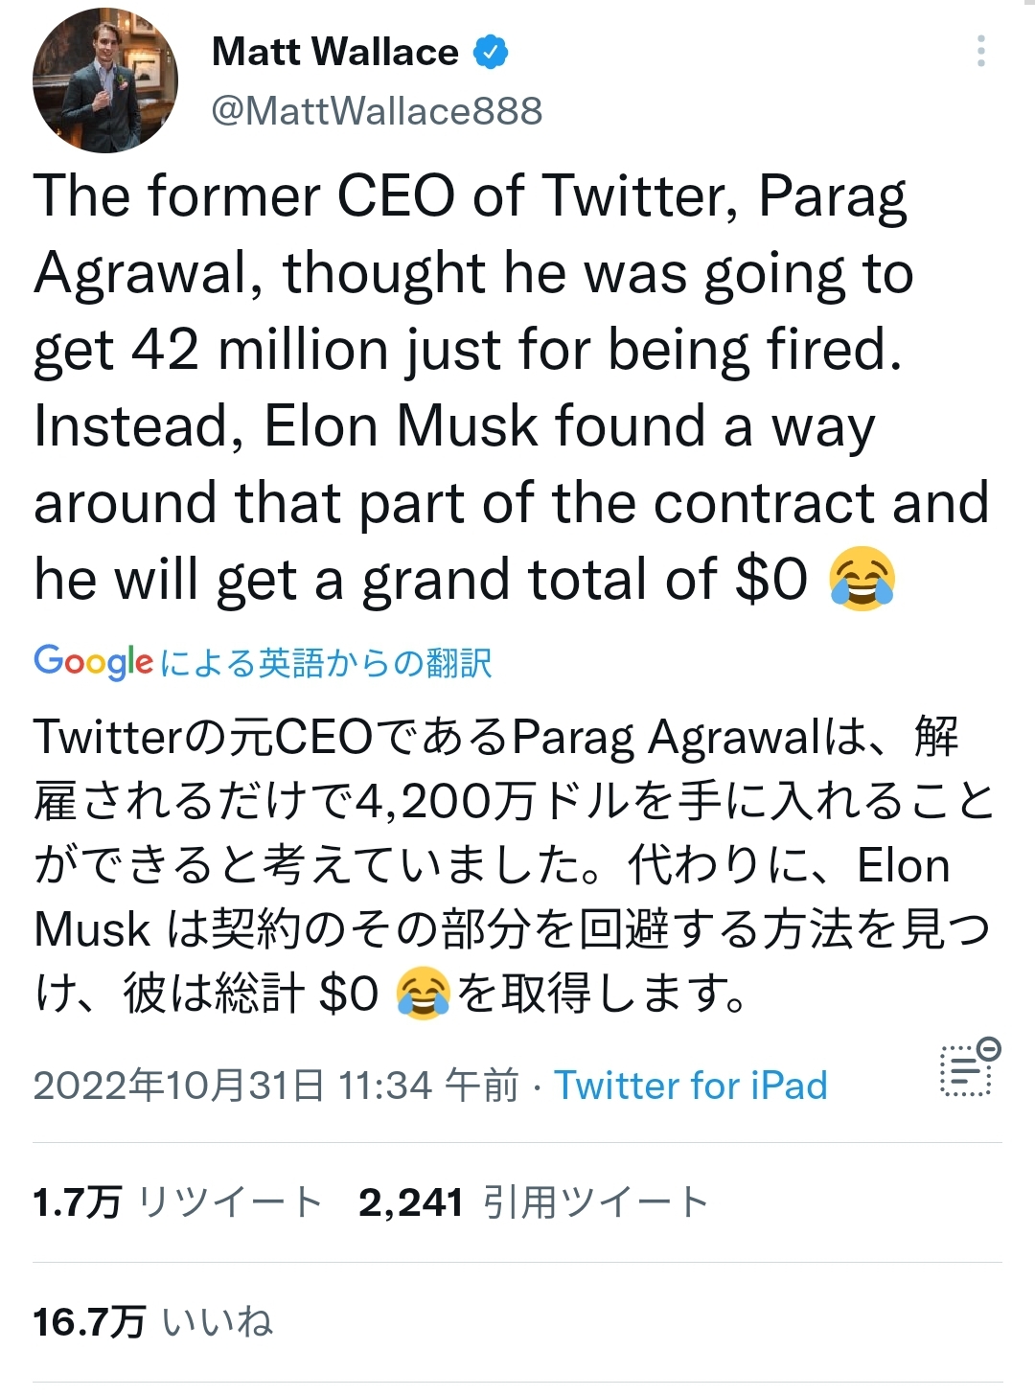View the 2,241 引用ツイート list
Image resolution: width=1035 pixels, height=1395 pixels.
[x=533, y=1201]
